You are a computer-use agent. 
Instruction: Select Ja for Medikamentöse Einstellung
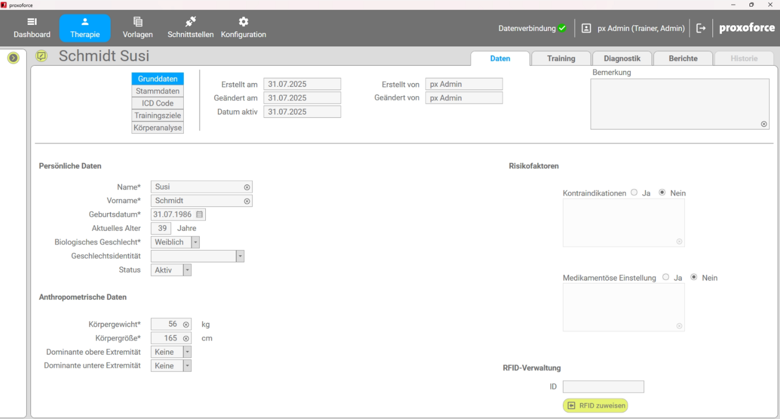coord(666,277)
